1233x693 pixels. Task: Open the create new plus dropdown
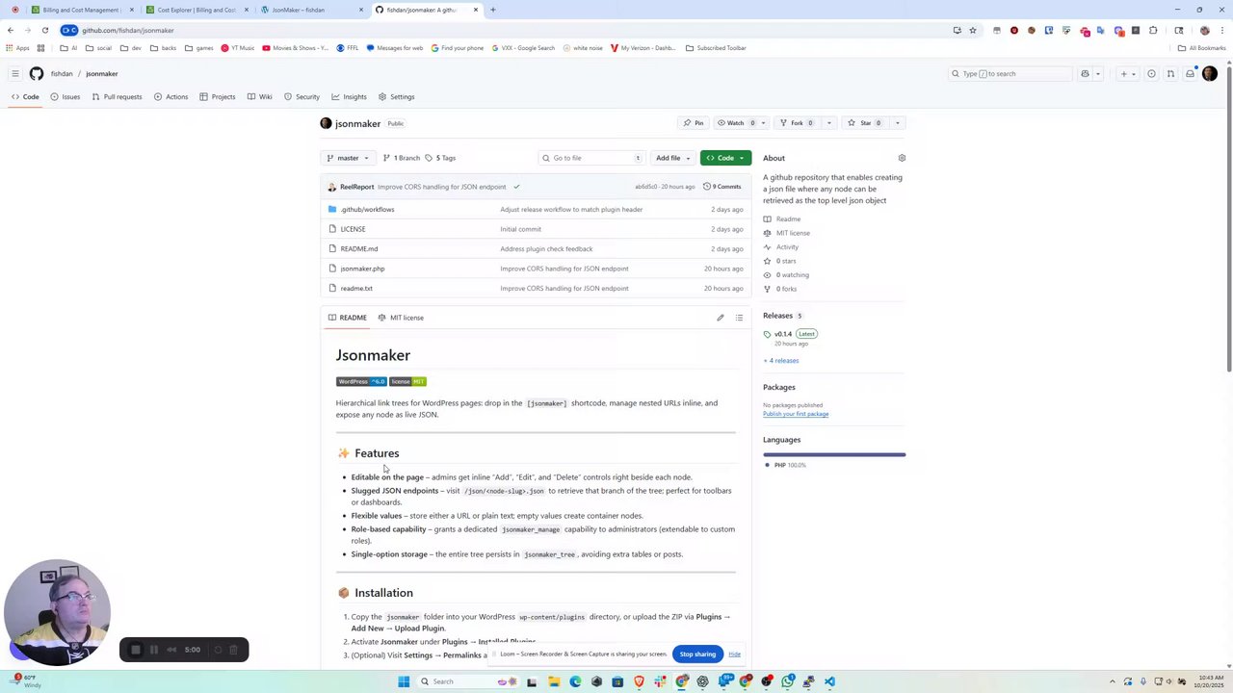(x=1127, y=73)
